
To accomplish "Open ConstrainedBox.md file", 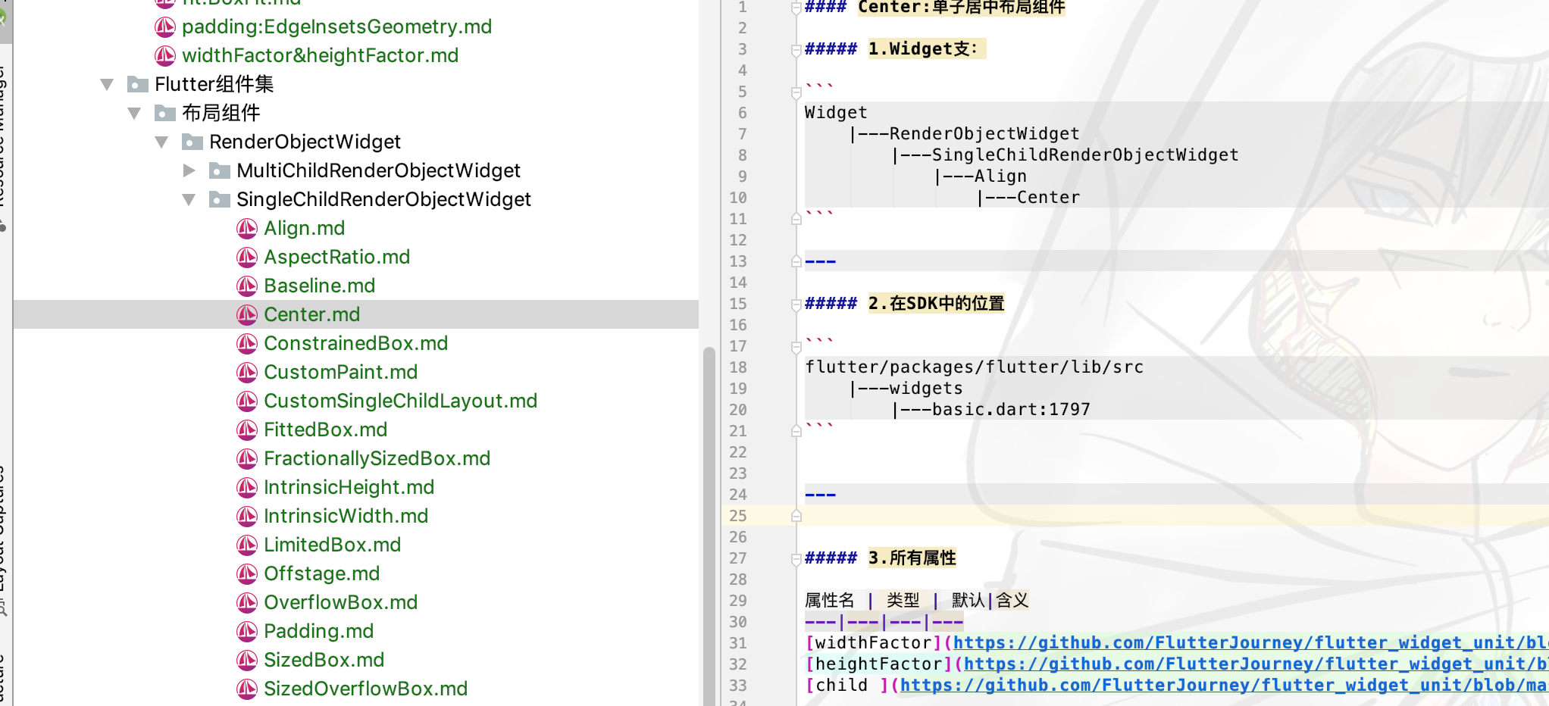I will click(355, 343).
